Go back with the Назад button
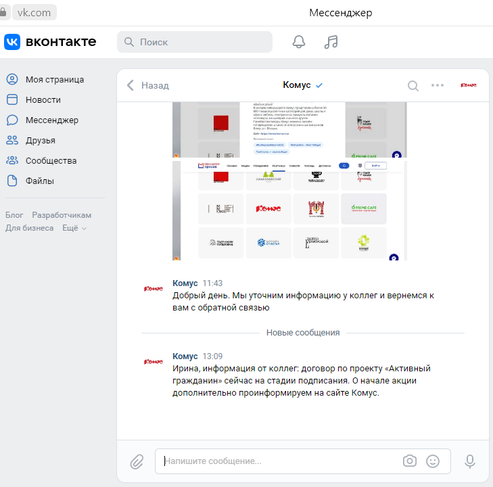The width and height of the screenshot is (493, 487). pos(148,85)
